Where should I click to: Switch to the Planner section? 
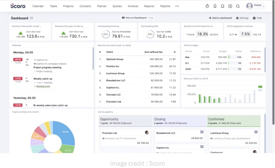click(x=102, y=6)
